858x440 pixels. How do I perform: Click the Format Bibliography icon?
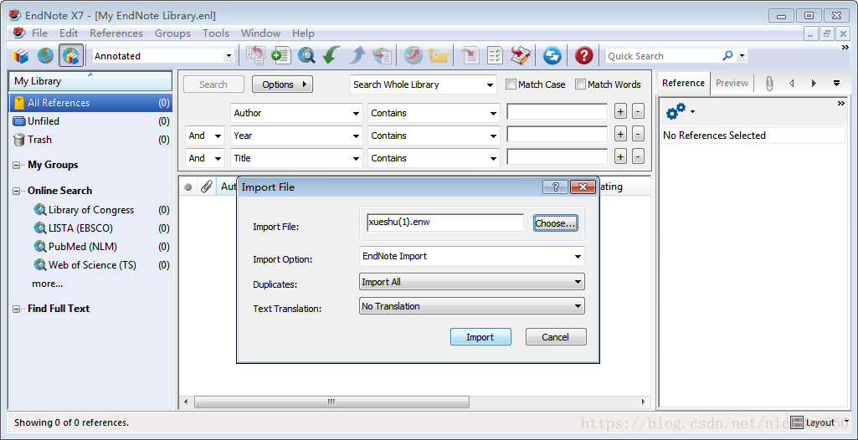pyautogui.click(x=496, y=55)
